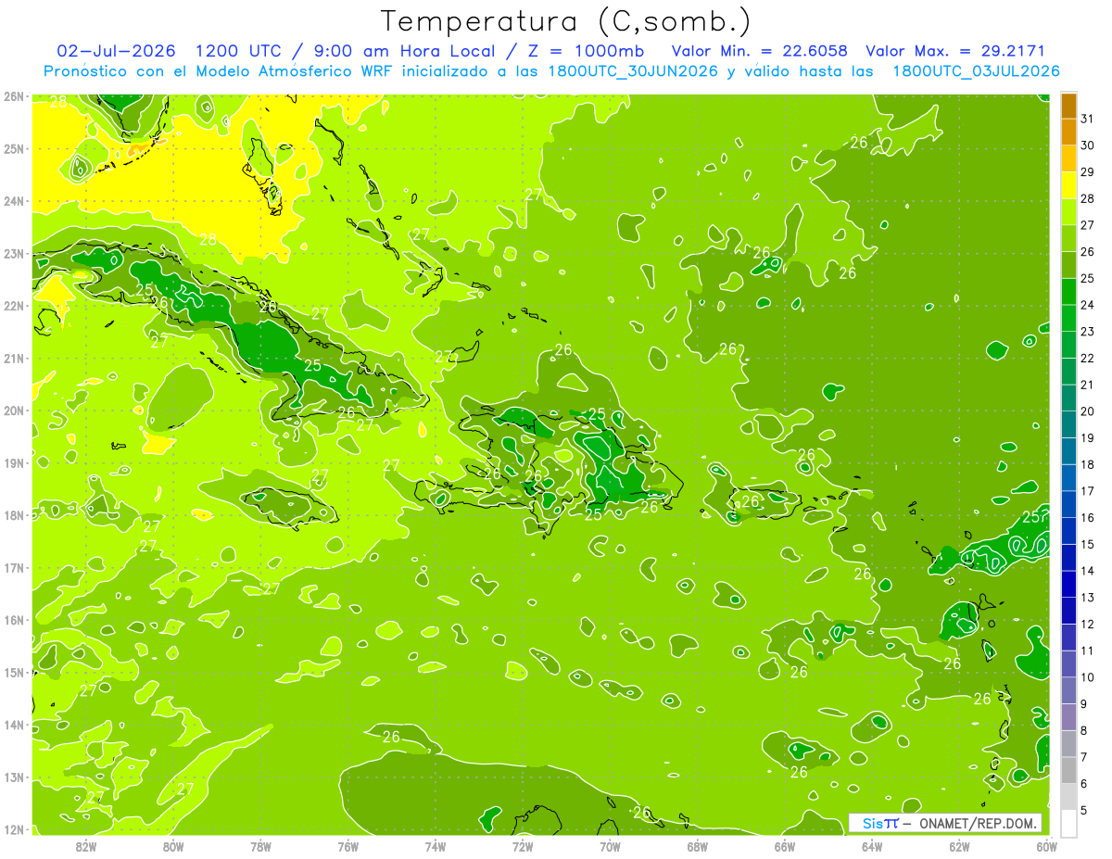This screenshot has width=1112, height=859.
Task: Click the legend value '11'
Action: [1087, 651]
